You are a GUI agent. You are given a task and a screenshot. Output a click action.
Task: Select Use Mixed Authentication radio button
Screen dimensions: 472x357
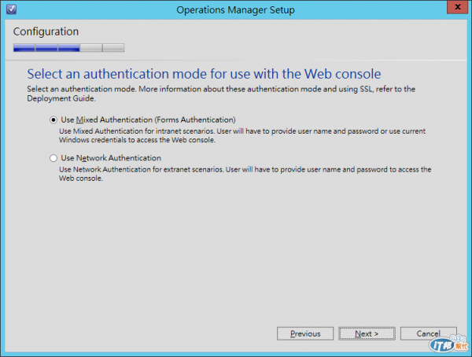(x=53, y=120)
